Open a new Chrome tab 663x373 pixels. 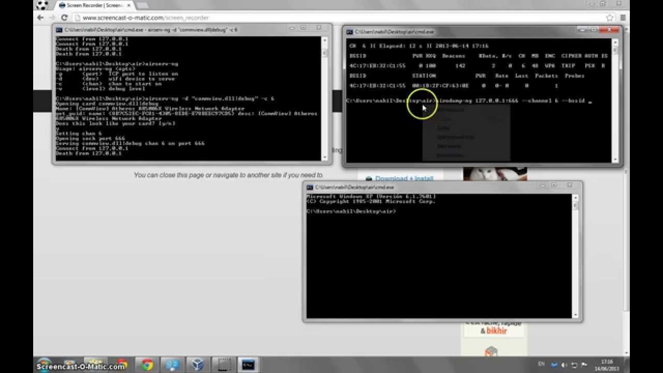pyautogui.click(x=142, y=5)
